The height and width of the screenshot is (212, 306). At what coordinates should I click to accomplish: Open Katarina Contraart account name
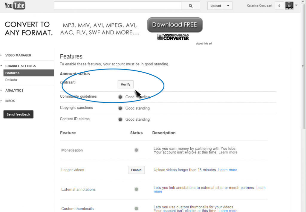259,5
